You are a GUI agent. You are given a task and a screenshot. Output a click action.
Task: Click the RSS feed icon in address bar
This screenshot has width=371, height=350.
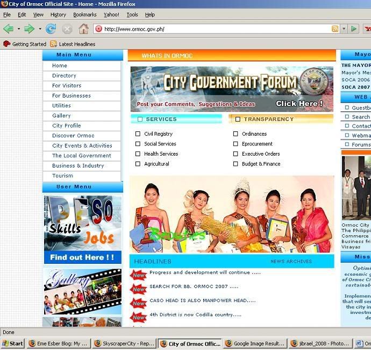[335, 29]
